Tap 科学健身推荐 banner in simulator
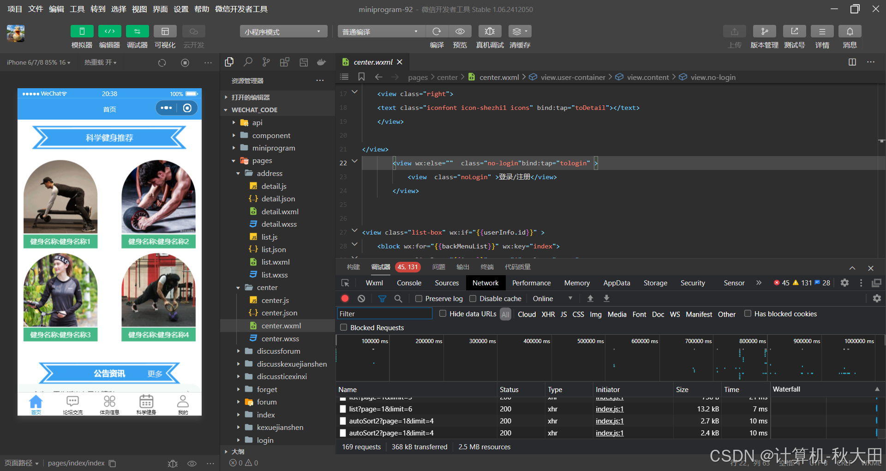Image resolution: width=886 pixels, height=471 pixels. tap(109, 138)
